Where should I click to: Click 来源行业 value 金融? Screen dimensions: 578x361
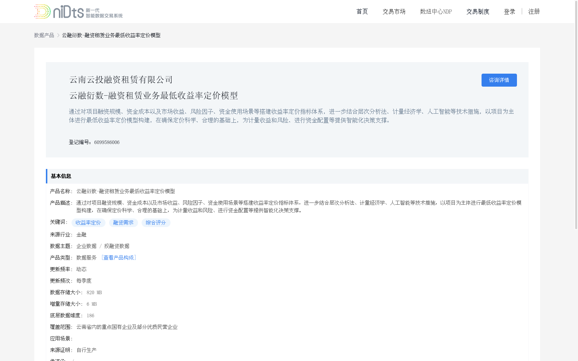point(81,234)
